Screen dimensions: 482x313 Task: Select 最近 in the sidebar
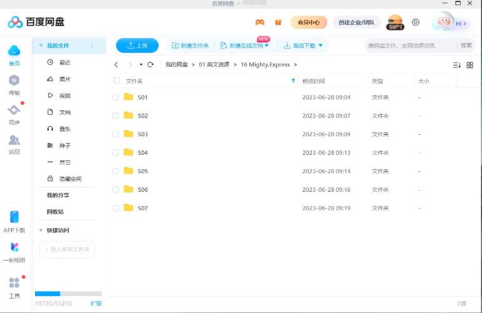pyautogui.click(x=65, y=62)
